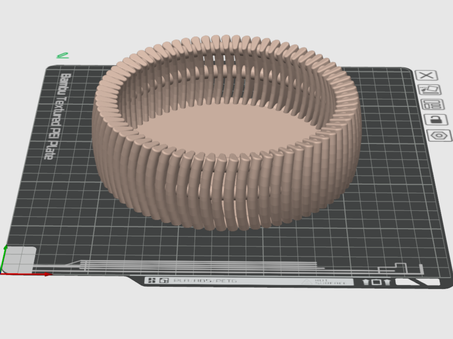The image size is (453, 339).
Task: Click the empty background above the plate
Action: pos(225,17)
